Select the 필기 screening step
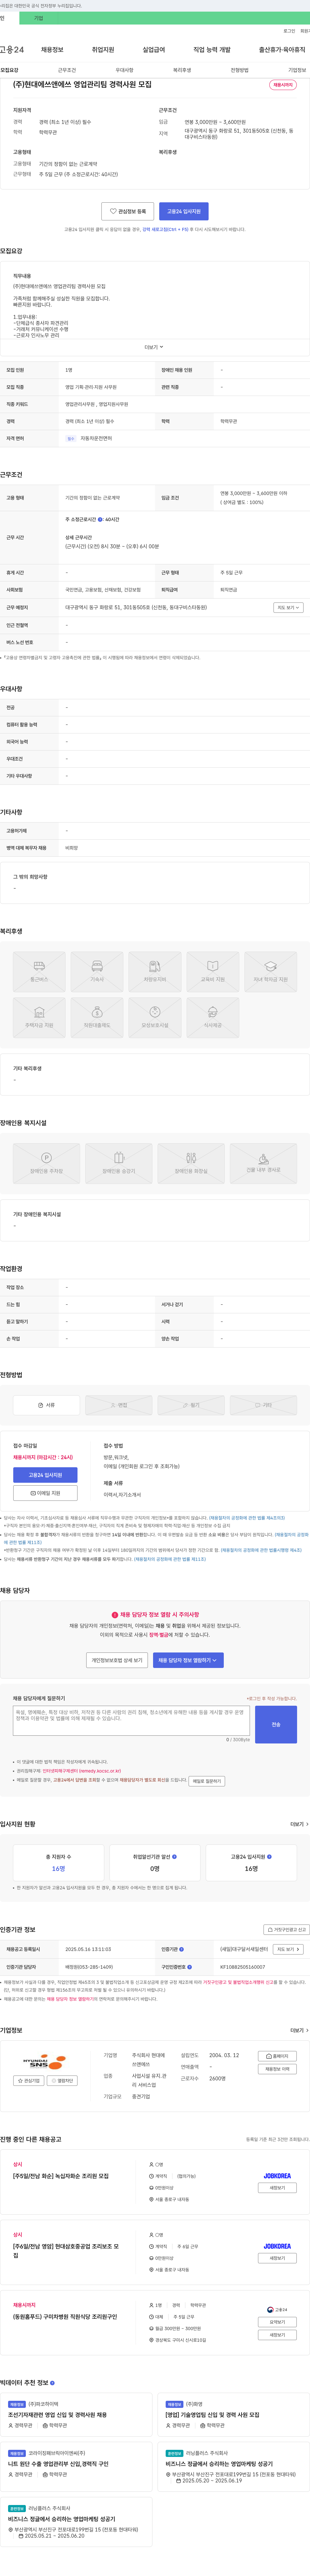Screen dimensions: 310x2576 [x=191, y=1405]
